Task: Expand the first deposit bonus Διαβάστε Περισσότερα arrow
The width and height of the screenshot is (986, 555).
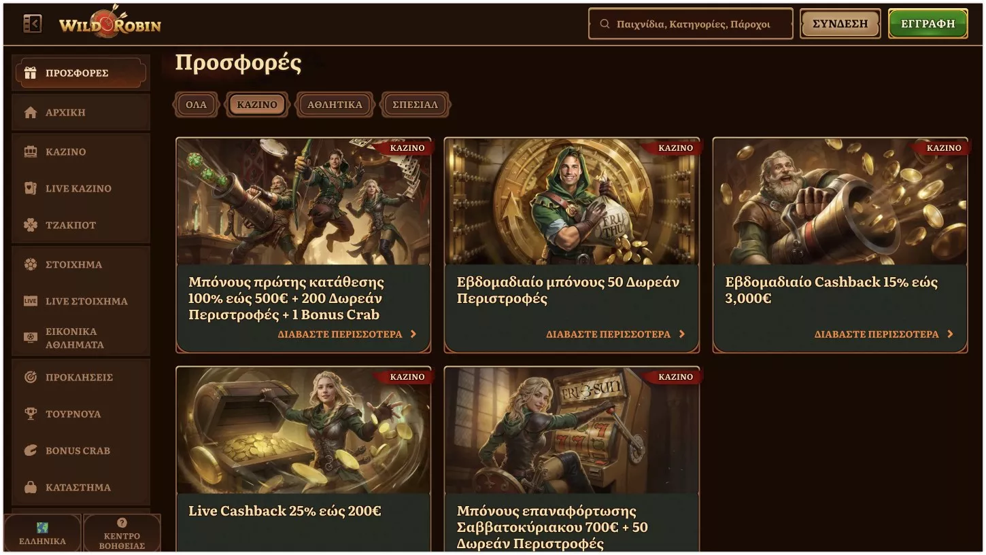Action: [413, 334]
